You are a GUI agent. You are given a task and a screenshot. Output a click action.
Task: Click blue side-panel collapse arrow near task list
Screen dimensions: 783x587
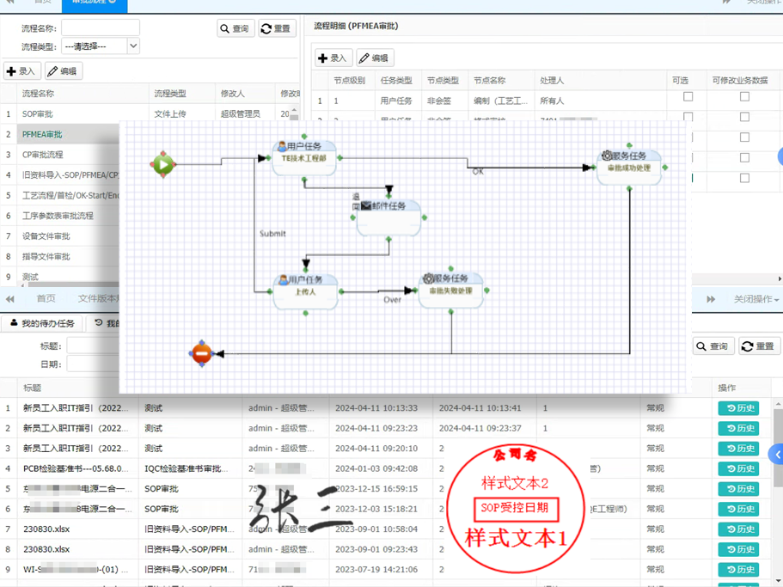776,455
